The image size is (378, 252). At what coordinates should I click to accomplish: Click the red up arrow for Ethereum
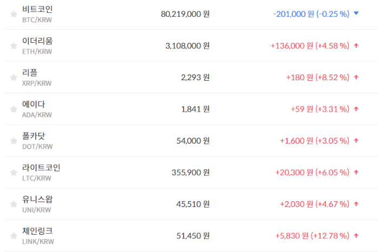click(356, 46)
